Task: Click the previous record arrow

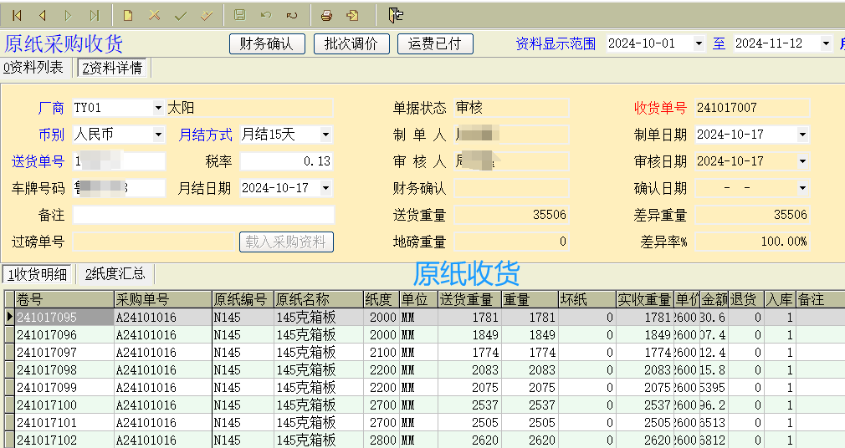Action: [42, 15]
